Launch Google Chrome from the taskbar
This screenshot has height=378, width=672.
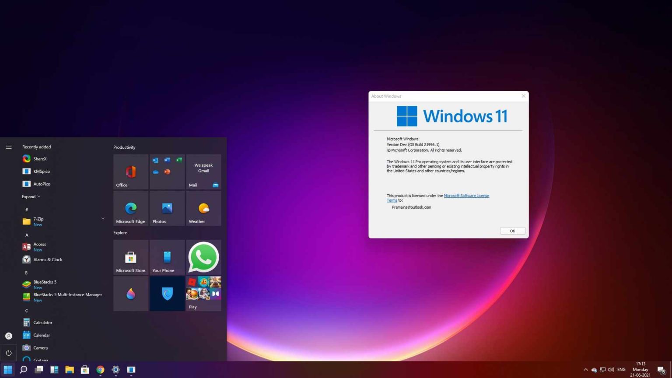(x=100, y=370)
